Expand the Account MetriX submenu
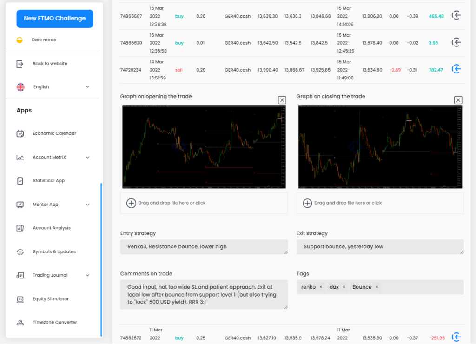The image size is (476, 344). [87, 158]
